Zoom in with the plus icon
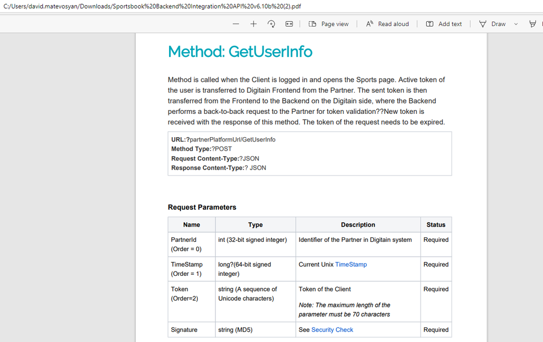Image resolution: width=543 pixels, height=342 pixels. coord(253,24)
